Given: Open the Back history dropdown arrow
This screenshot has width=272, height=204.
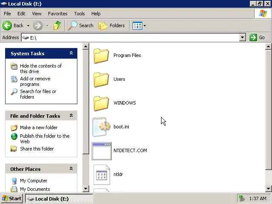Looking at the screenshot, I should tap(28, 25).
